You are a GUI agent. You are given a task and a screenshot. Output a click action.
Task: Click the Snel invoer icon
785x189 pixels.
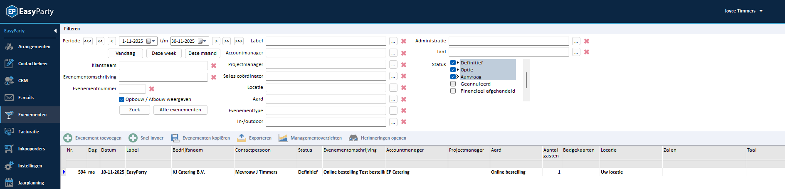point(133,138)
